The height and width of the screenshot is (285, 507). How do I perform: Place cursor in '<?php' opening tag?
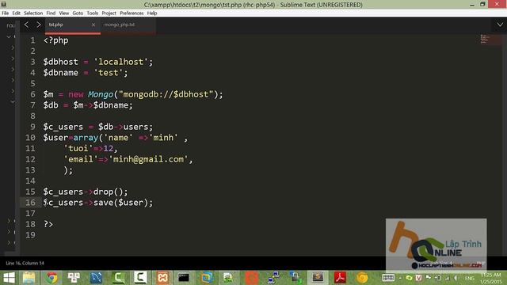pos(56,40)
